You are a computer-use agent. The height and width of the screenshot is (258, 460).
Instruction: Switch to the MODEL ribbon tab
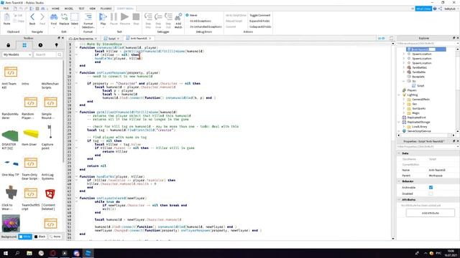pos(69,9)
